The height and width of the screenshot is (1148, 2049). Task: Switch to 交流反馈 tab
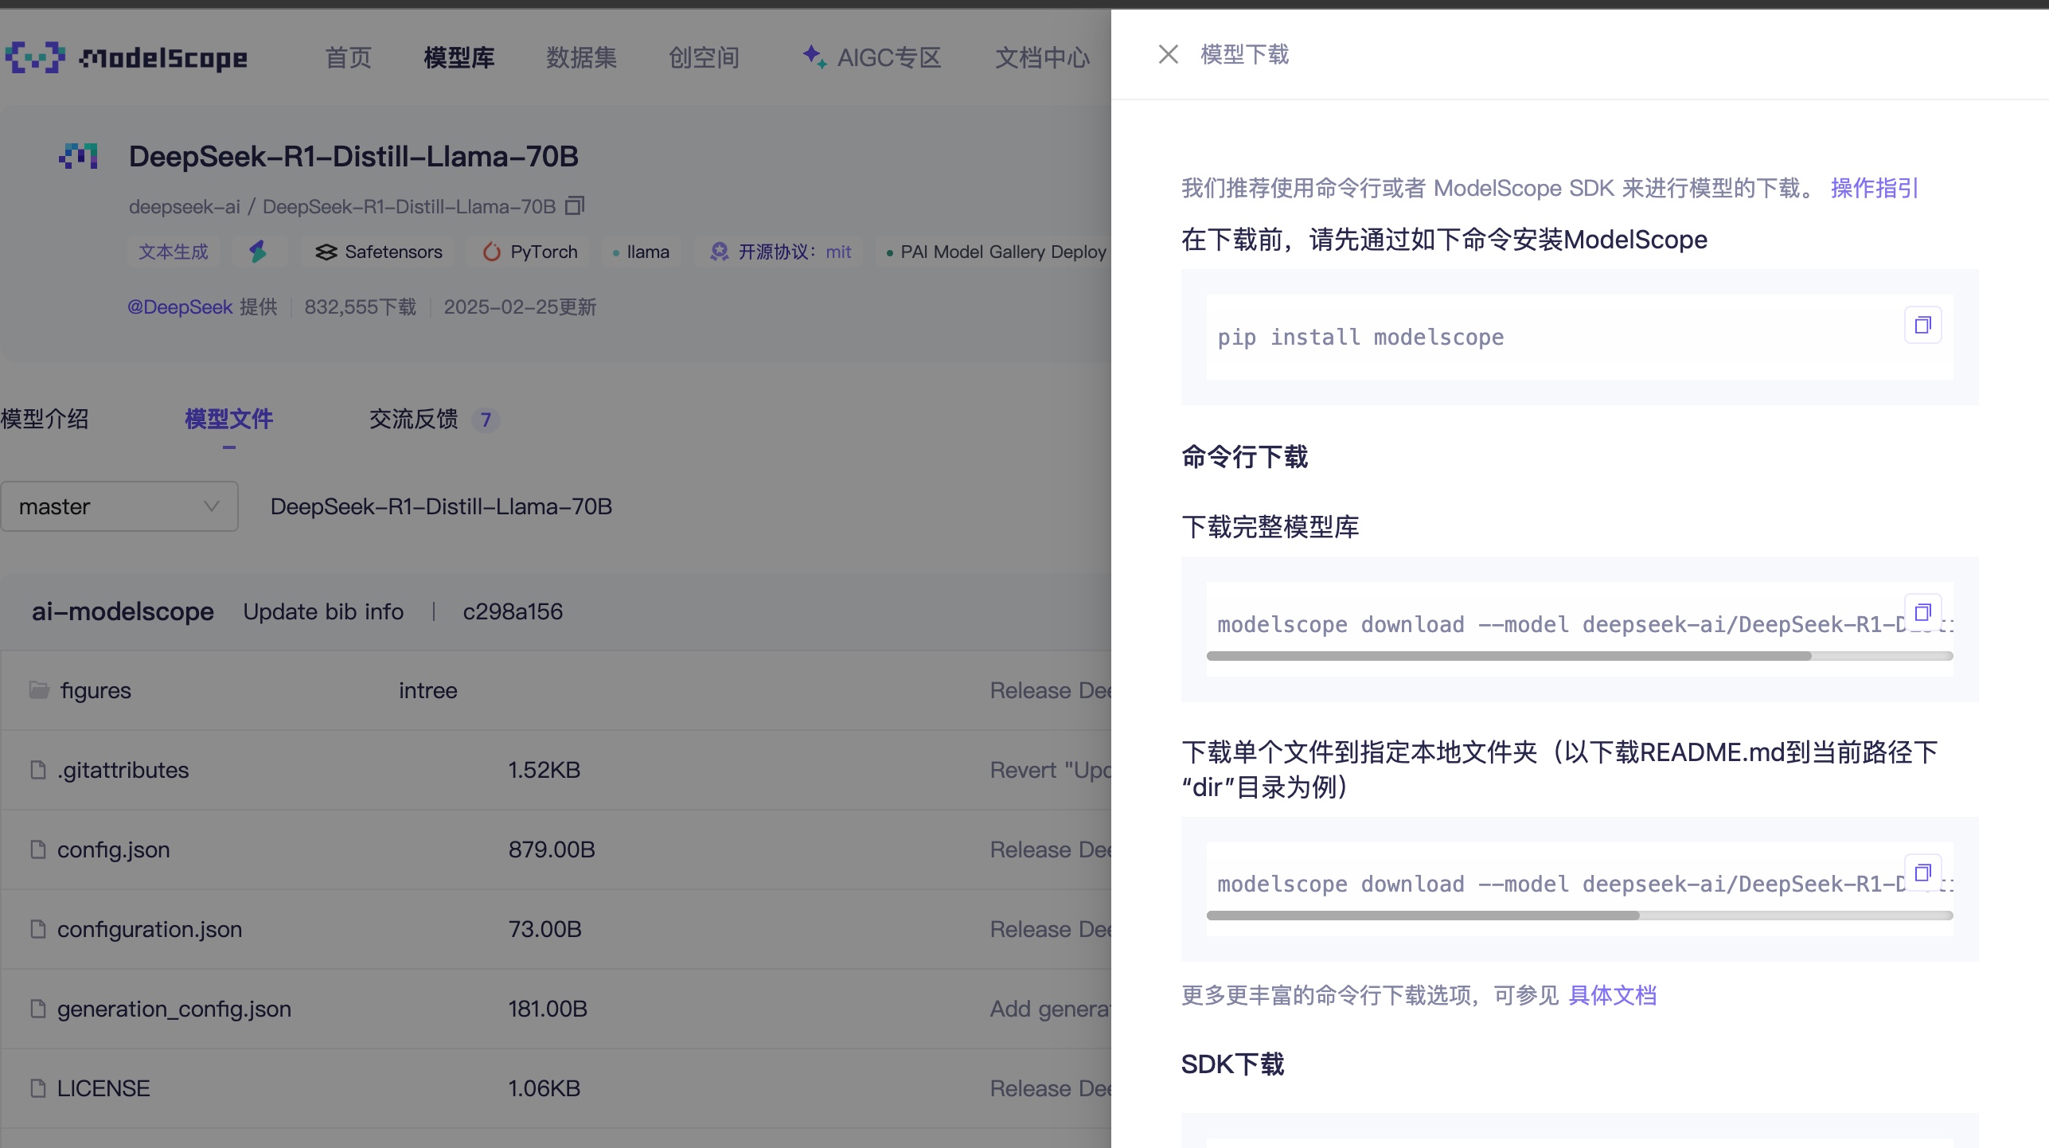[x=414, y=419]
